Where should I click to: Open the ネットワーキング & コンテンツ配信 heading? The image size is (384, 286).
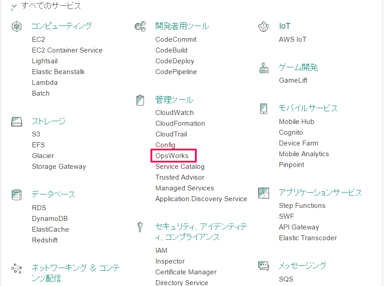75,273
